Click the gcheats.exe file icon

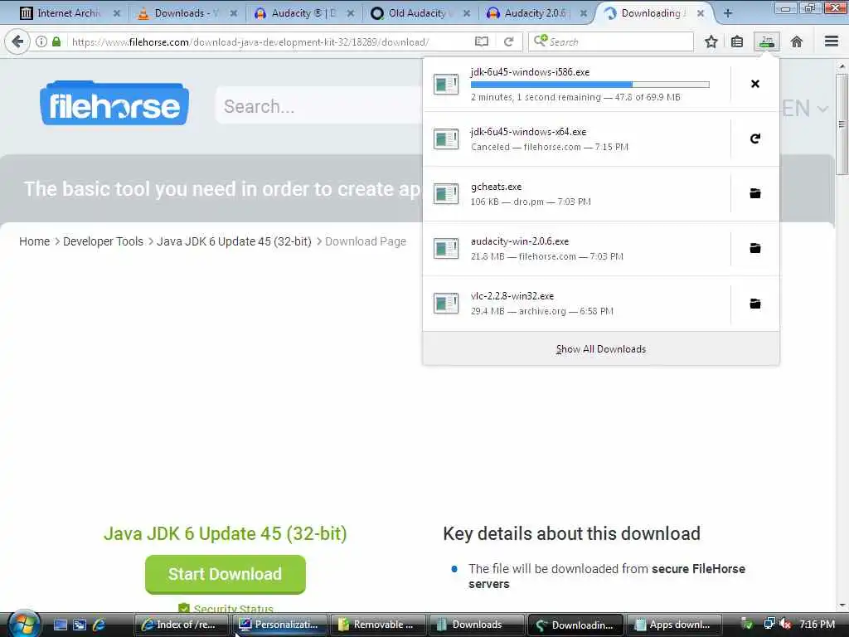446,194
